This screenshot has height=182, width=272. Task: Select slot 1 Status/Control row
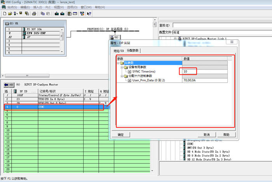[56, 95]
